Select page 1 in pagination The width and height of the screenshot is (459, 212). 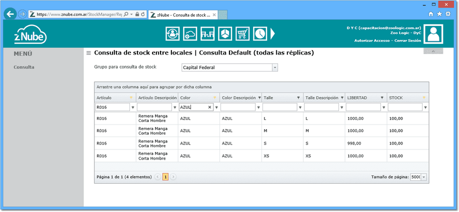point(165,177)
